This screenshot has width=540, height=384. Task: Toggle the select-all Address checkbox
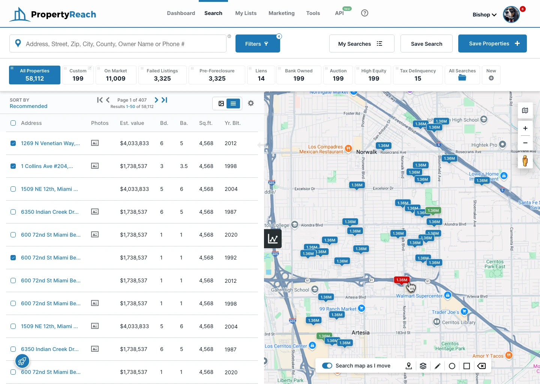[13, 123]
